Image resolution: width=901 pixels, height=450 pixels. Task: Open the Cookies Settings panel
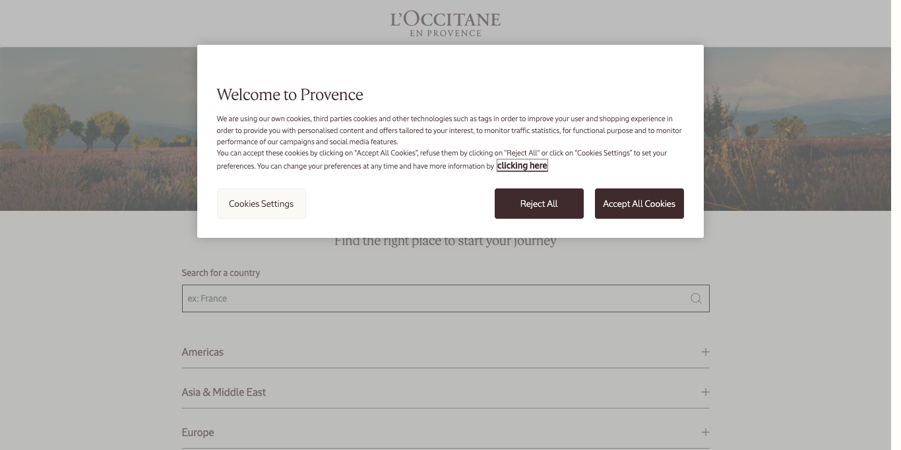click(261, 204)
